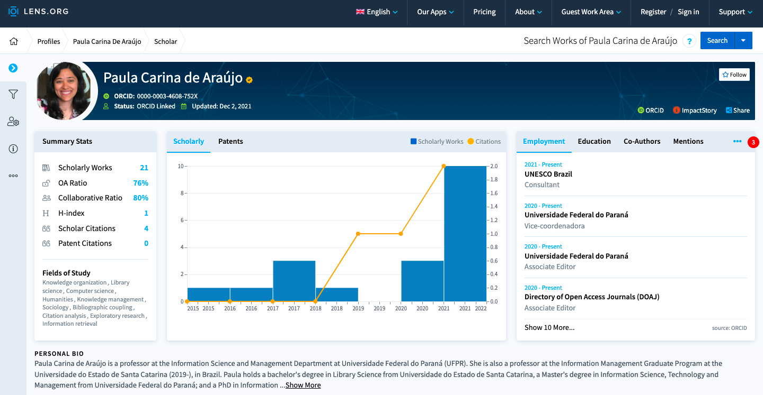Click the Lens.org logo

click(x=38, y=11)
